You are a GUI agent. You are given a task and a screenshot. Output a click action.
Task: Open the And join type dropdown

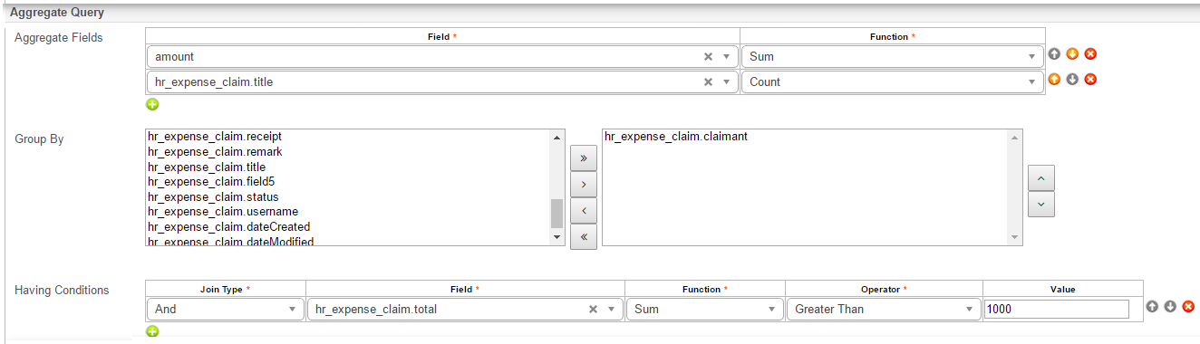pyautogui.click(x=226, y=309)
